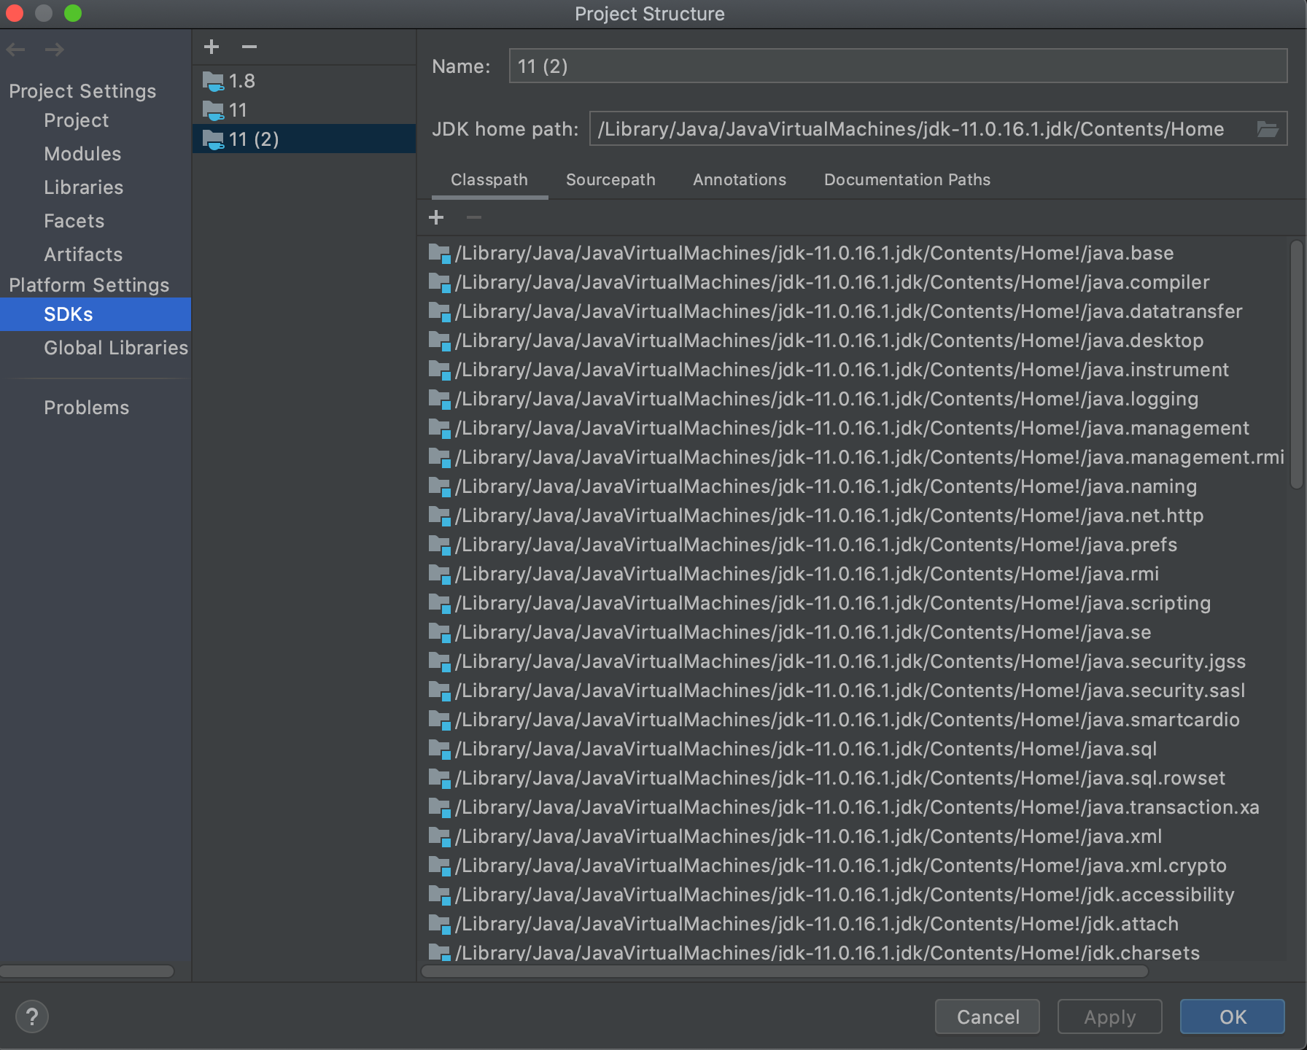The image size is (1307, 1050).
Task: Select SDKs in Platform Settings
Action: [x=96, y=314]
